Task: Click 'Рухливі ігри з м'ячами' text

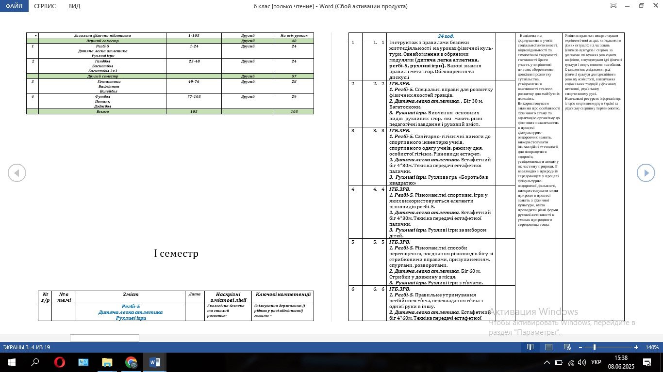Action: pyautogui.click(x=455, y=282)
